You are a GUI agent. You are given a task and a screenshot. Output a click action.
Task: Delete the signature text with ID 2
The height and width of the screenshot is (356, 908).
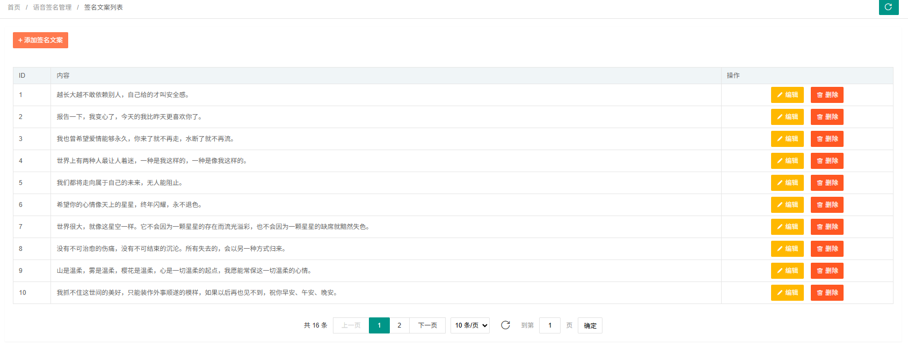tap(826, 117)
